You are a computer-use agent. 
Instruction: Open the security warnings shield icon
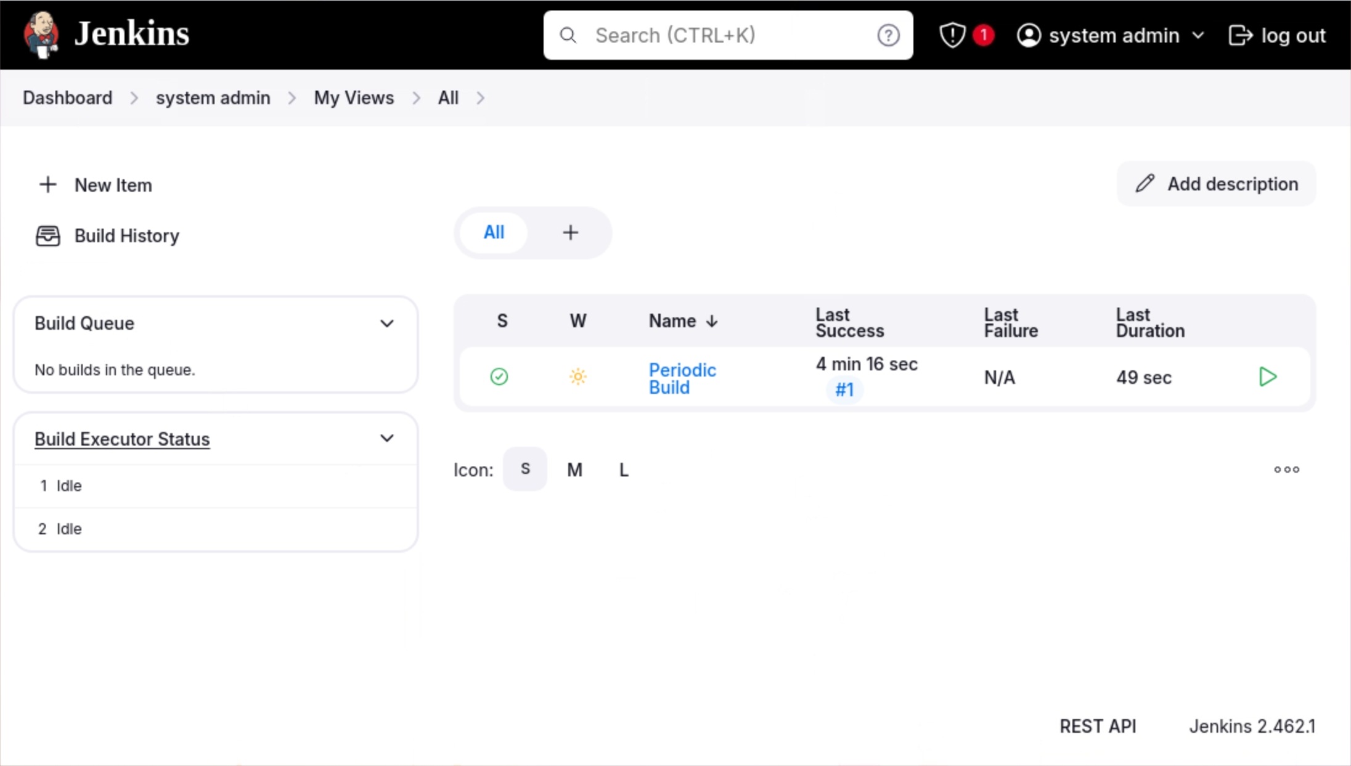pyautogui.click(x=952, y=35)
